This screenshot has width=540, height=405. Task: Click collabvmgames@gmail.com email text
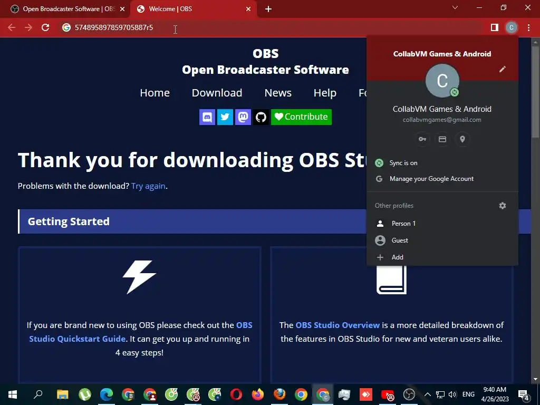pos(442,120)
